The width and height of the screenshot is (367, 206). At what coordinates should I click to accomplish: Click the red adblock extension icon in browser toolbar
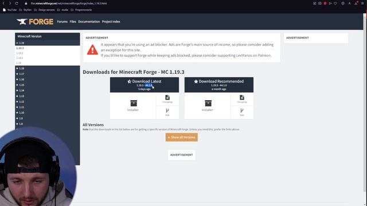coord(325,3)
